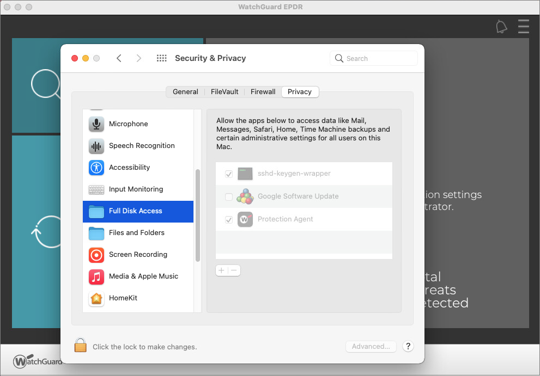
Task: Open the Show All preferences grid
Action: [161, 58]
